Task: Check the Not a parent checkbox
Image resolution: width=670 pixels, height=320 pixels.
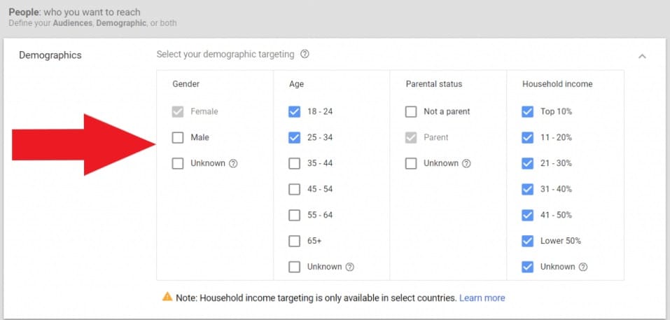Action: tap(411, 112)
